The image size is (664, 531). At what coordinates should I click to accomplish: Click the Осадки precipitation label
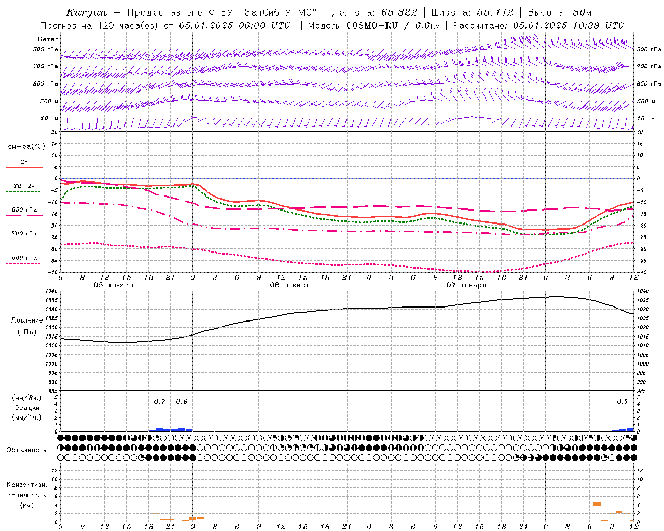coord(27,408)
